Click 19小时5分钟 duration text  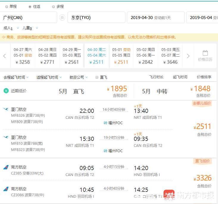coord(114,137)
